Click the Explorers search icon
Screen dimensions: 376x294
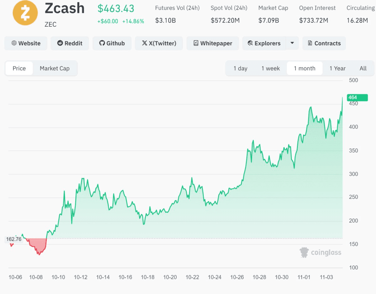250,43
